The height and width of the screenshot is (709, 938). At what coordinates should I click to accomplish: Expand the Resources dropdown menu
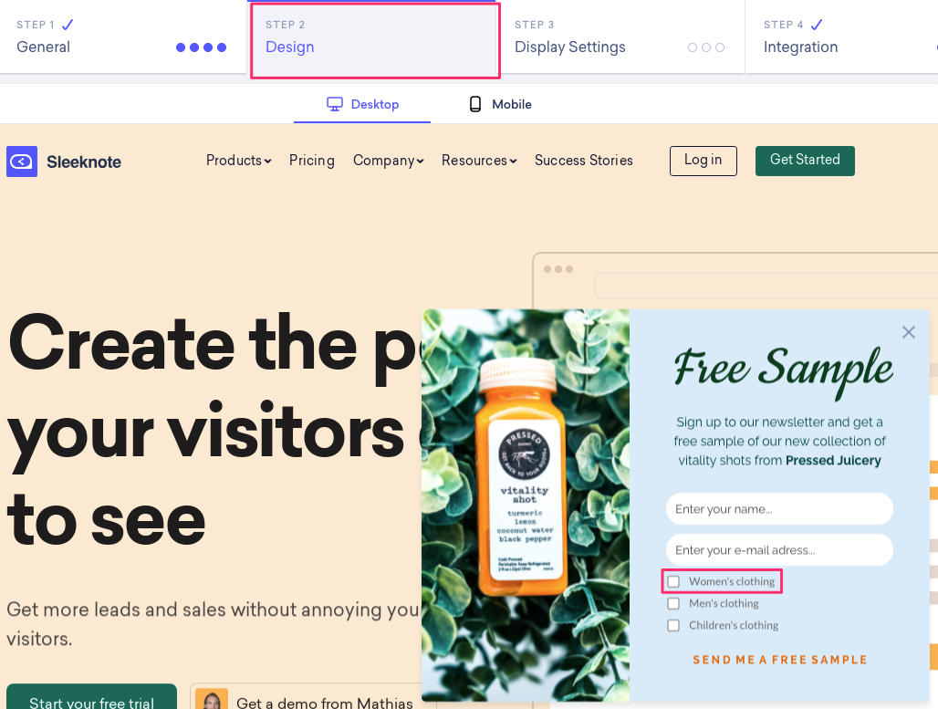[x=479, y=161]
